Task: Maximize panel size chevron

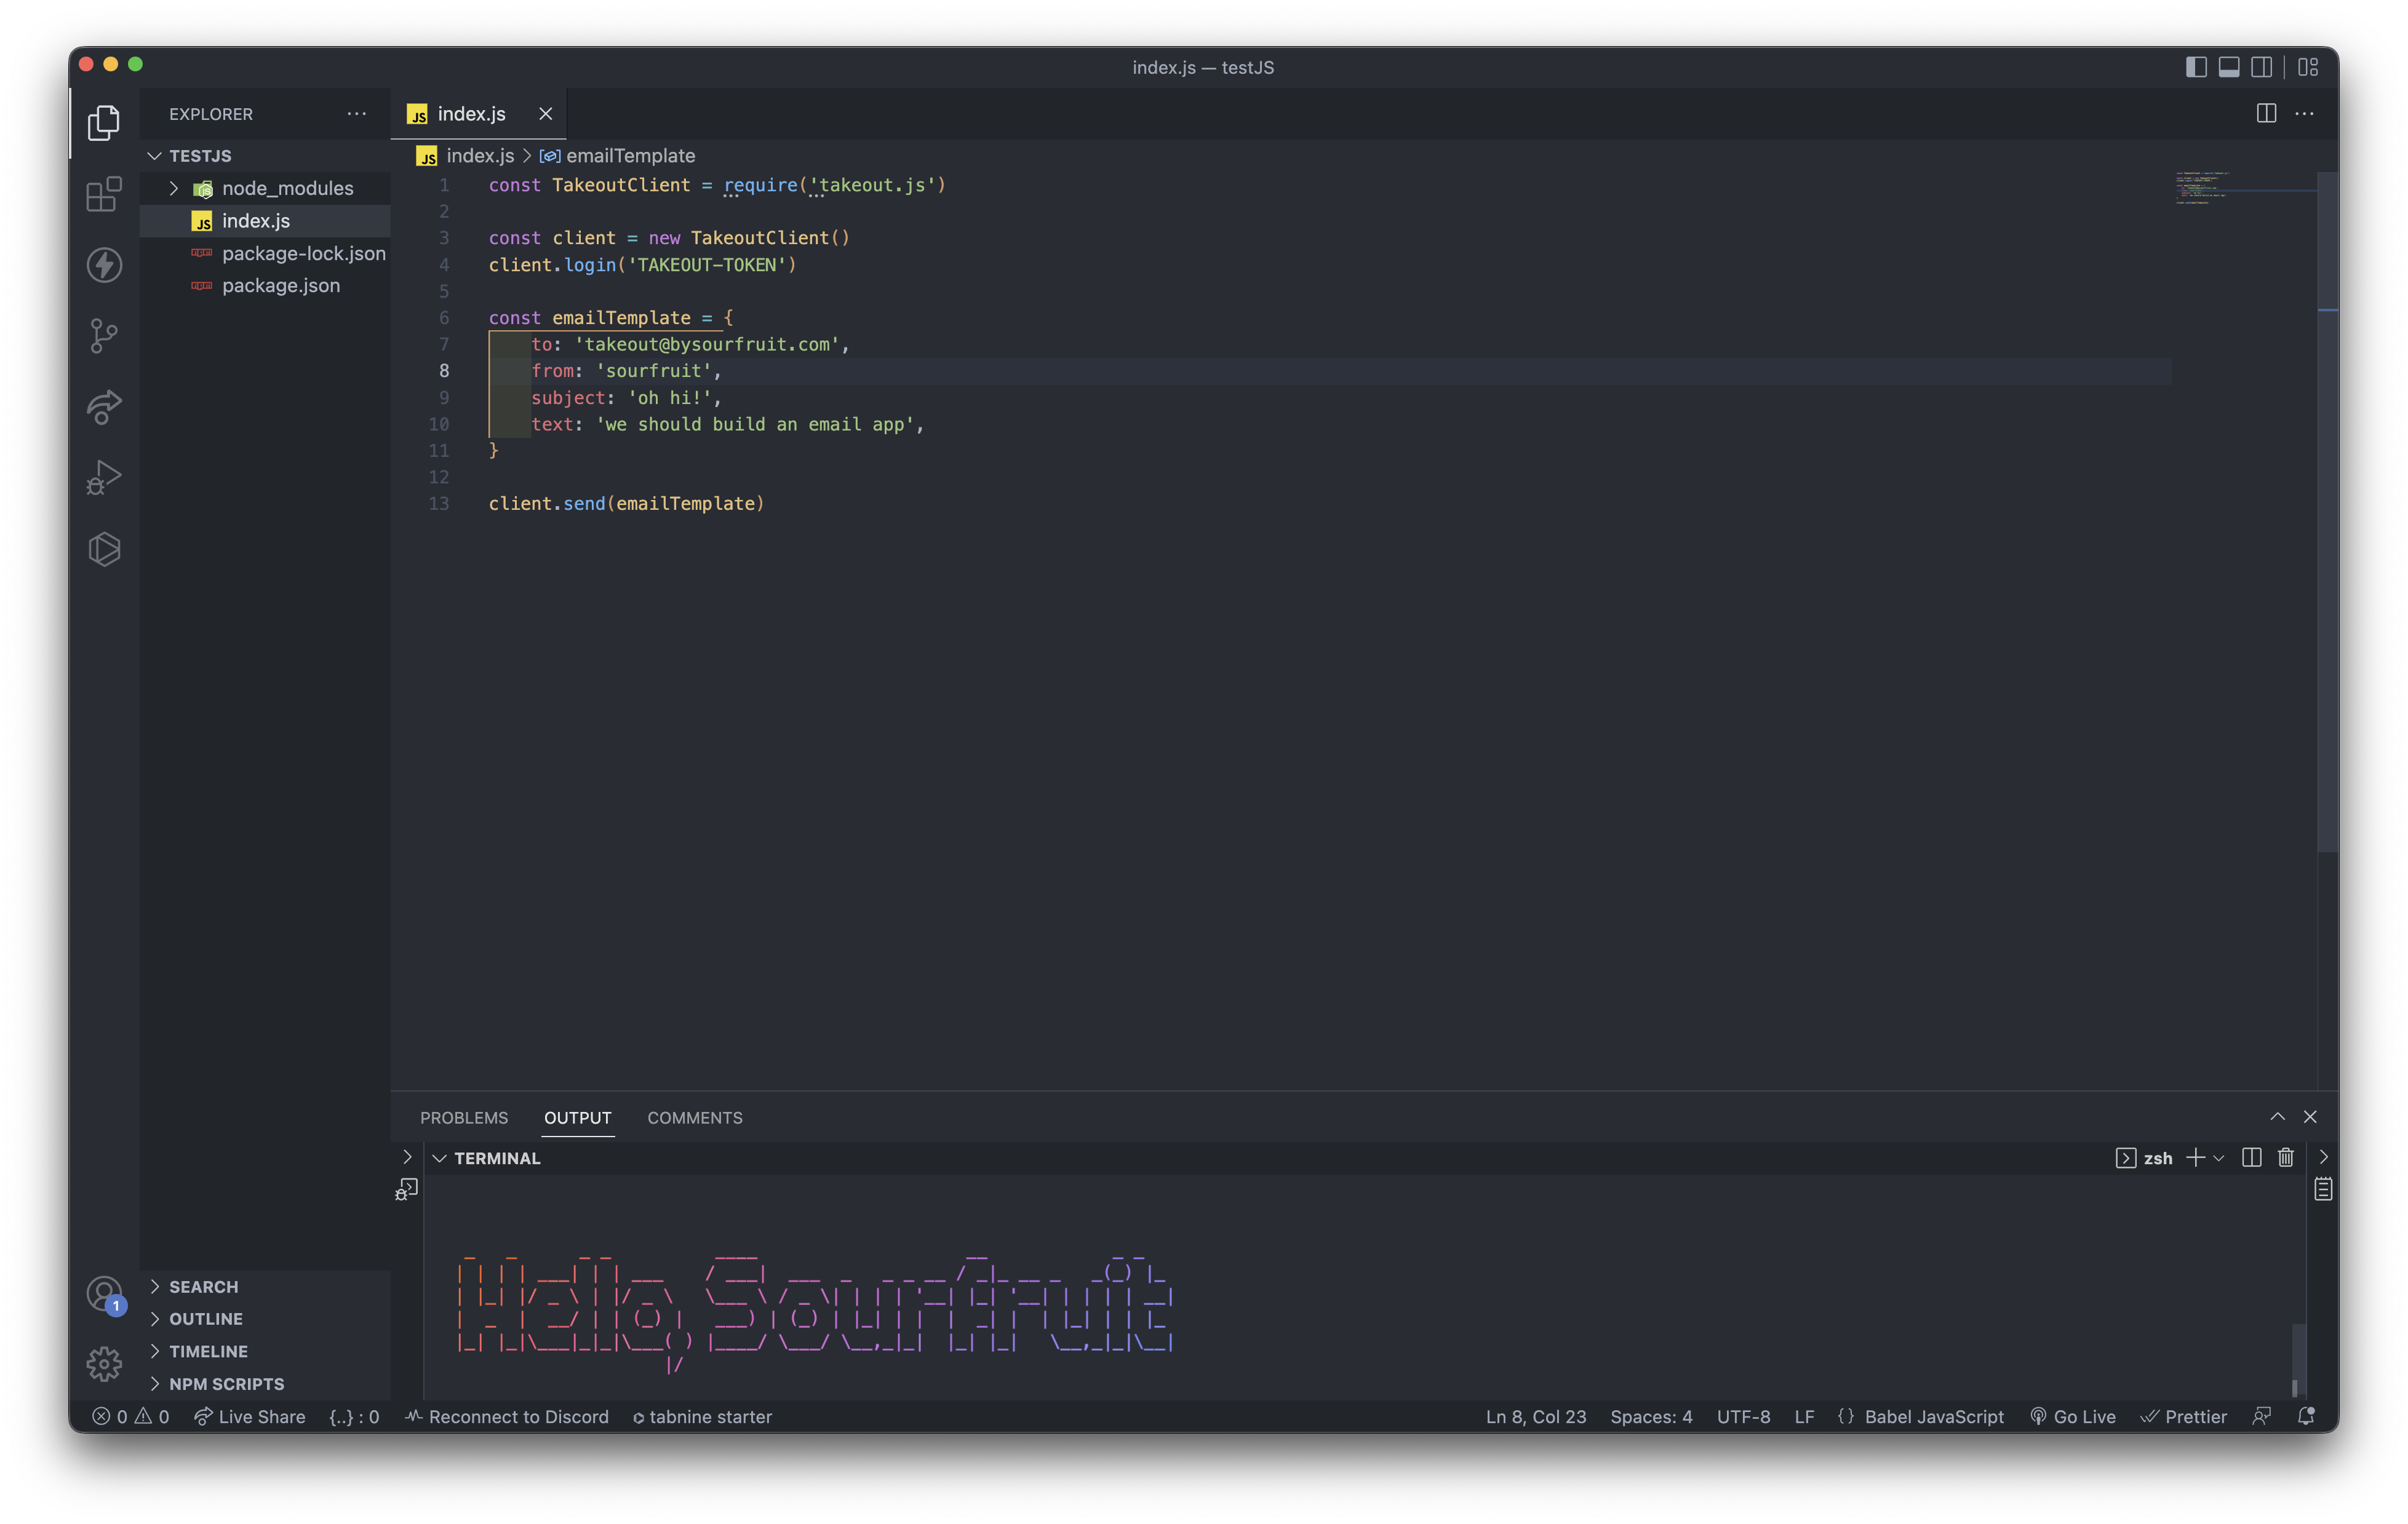Action: pos(2277,1116)
